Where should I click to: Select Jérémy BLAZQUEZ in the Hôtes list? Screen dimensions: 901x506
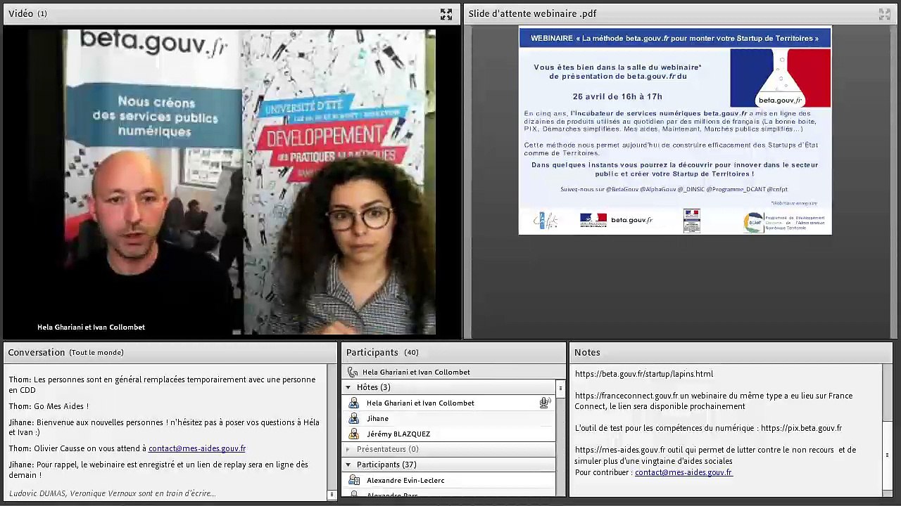[398, 434]
